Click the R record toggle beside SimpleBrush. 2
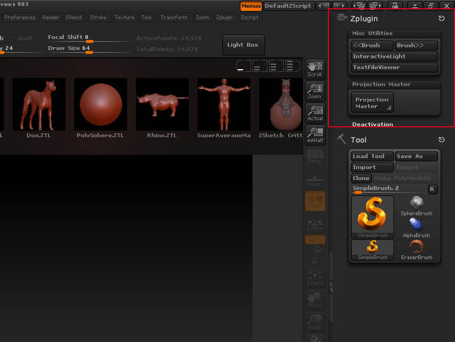The width and height of the screenshot is (455, 342). click(433, 189)
